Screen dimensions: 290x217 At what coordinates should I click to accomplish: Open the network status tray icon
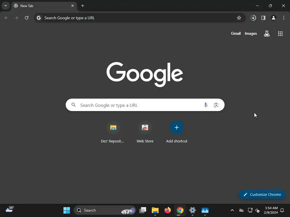point(250,210)
